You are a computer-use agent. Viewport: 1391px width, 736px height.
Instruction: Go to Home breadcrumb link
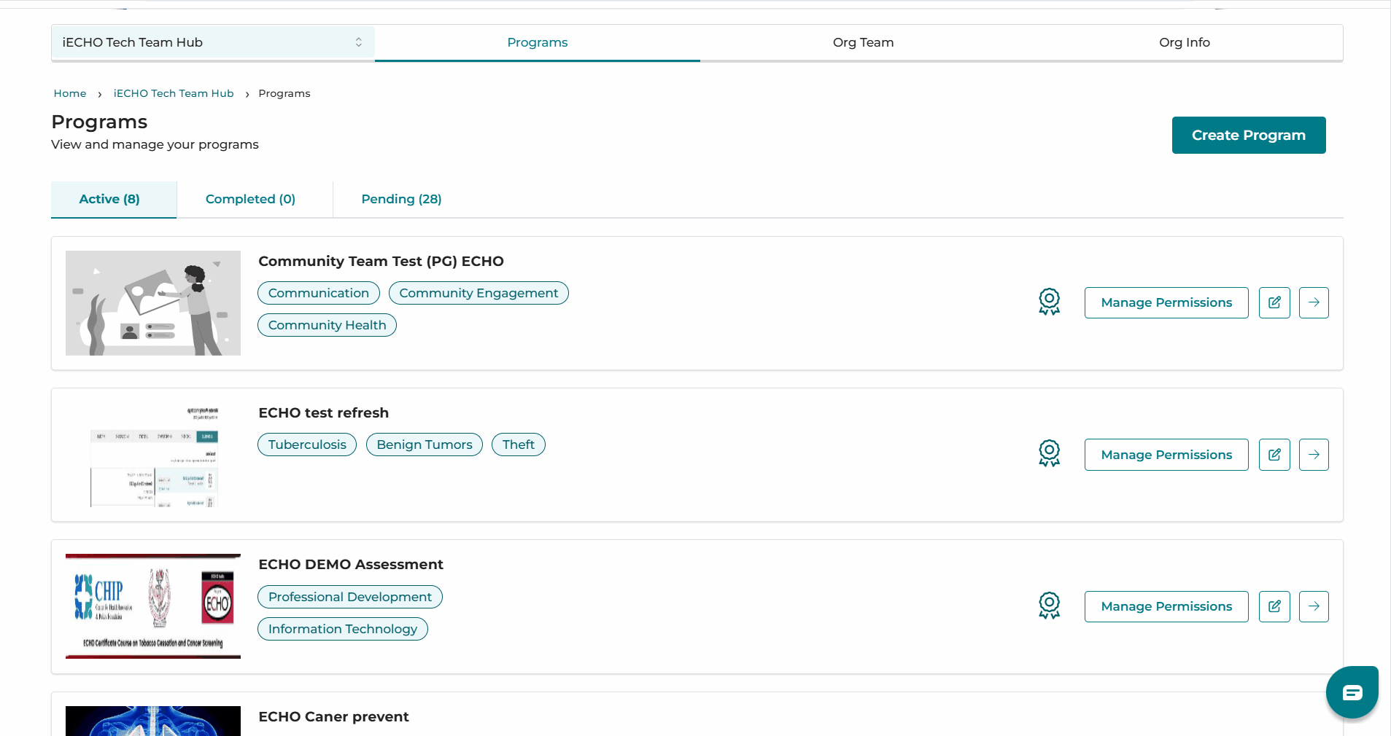click(x=70, y=93)
